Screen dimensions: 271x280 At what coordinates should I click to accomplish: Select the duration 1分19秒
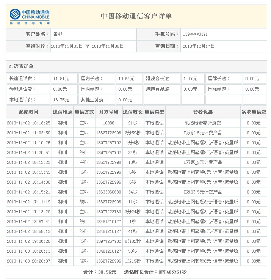point(133,261)
